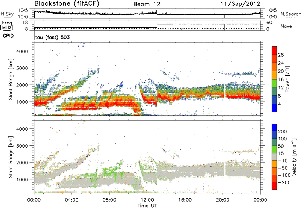Click the "2000" tick on the power panel
The image size is (301, 208).
[22, 85]
